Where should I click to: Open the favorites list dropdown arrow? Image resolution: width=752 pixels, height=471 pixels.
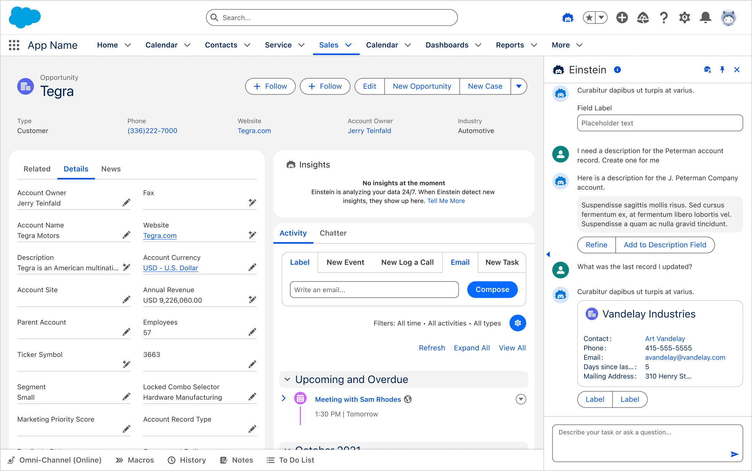pos(601,17)
